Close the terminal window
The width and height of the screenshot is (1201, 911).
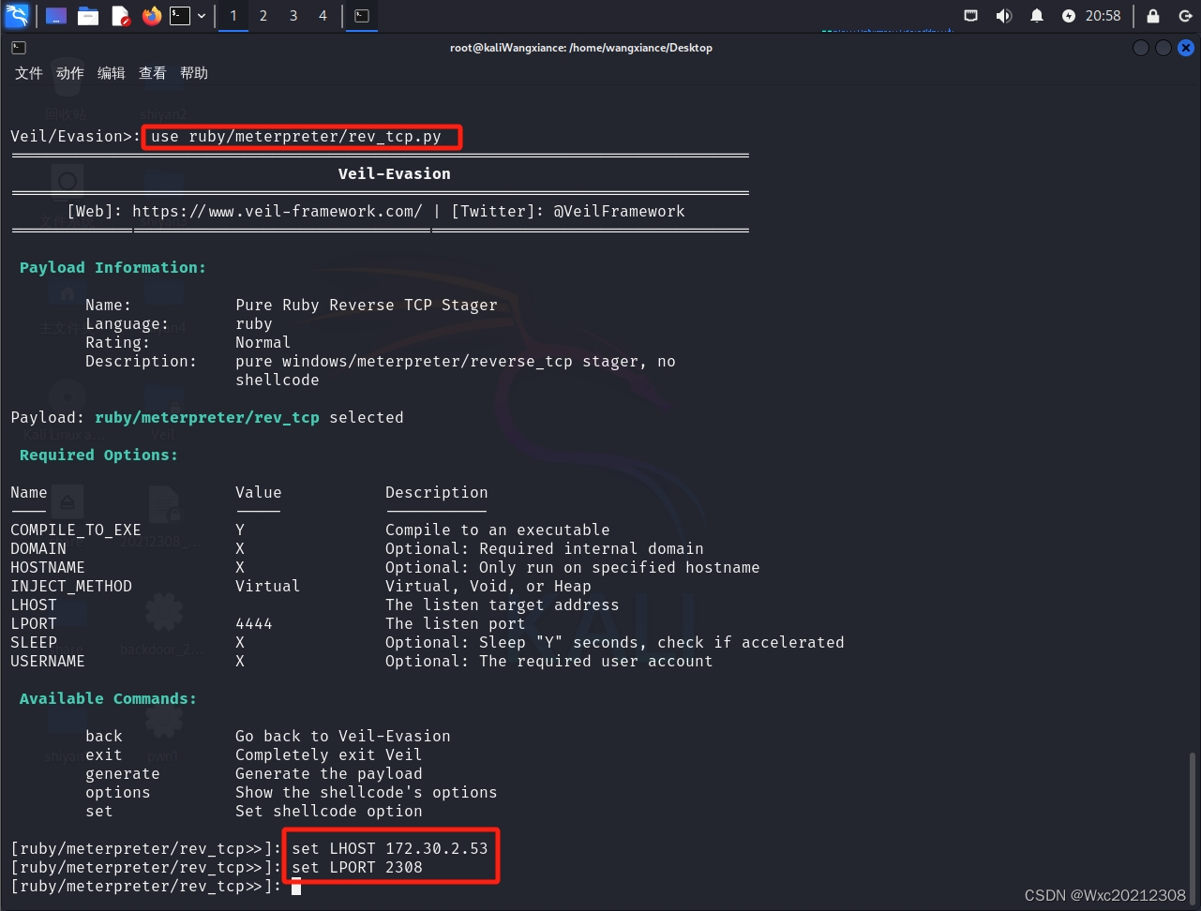pyautogui.click(x=1186, y=48)
